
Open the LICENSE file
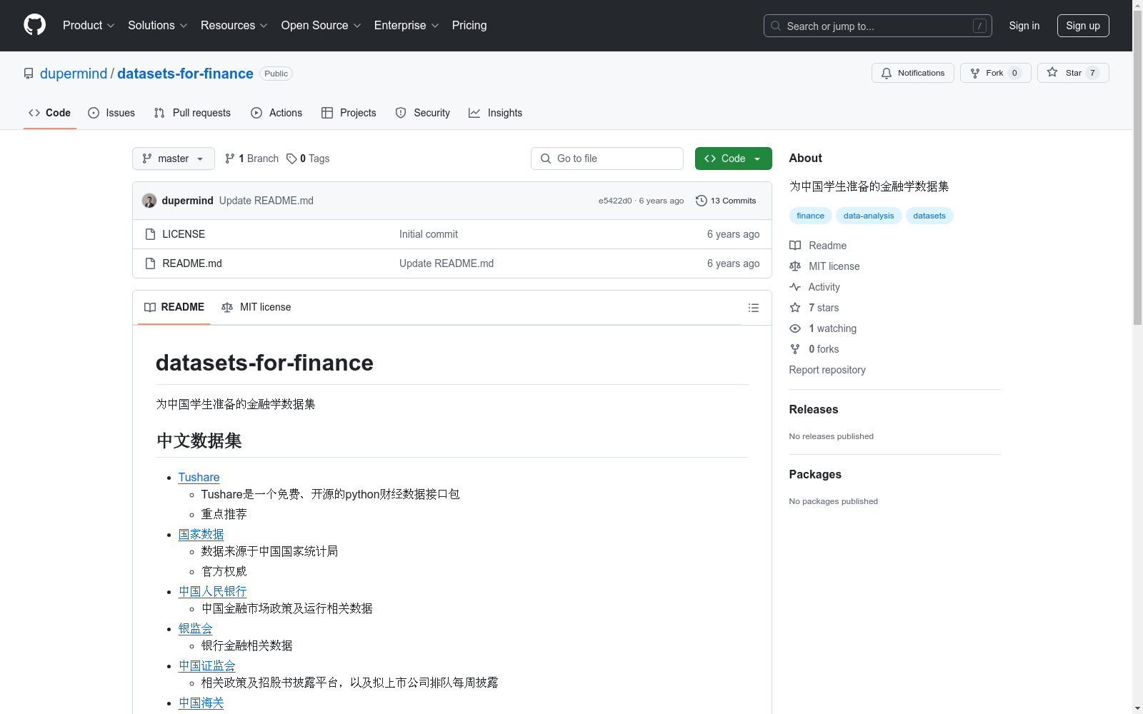[184, 234]
